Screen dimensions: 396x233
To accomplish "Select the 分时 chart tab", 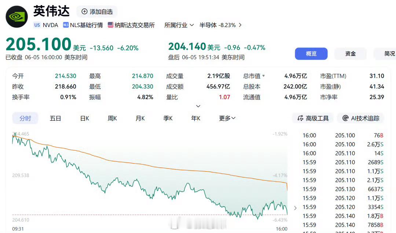I will [x=25, y=118].
